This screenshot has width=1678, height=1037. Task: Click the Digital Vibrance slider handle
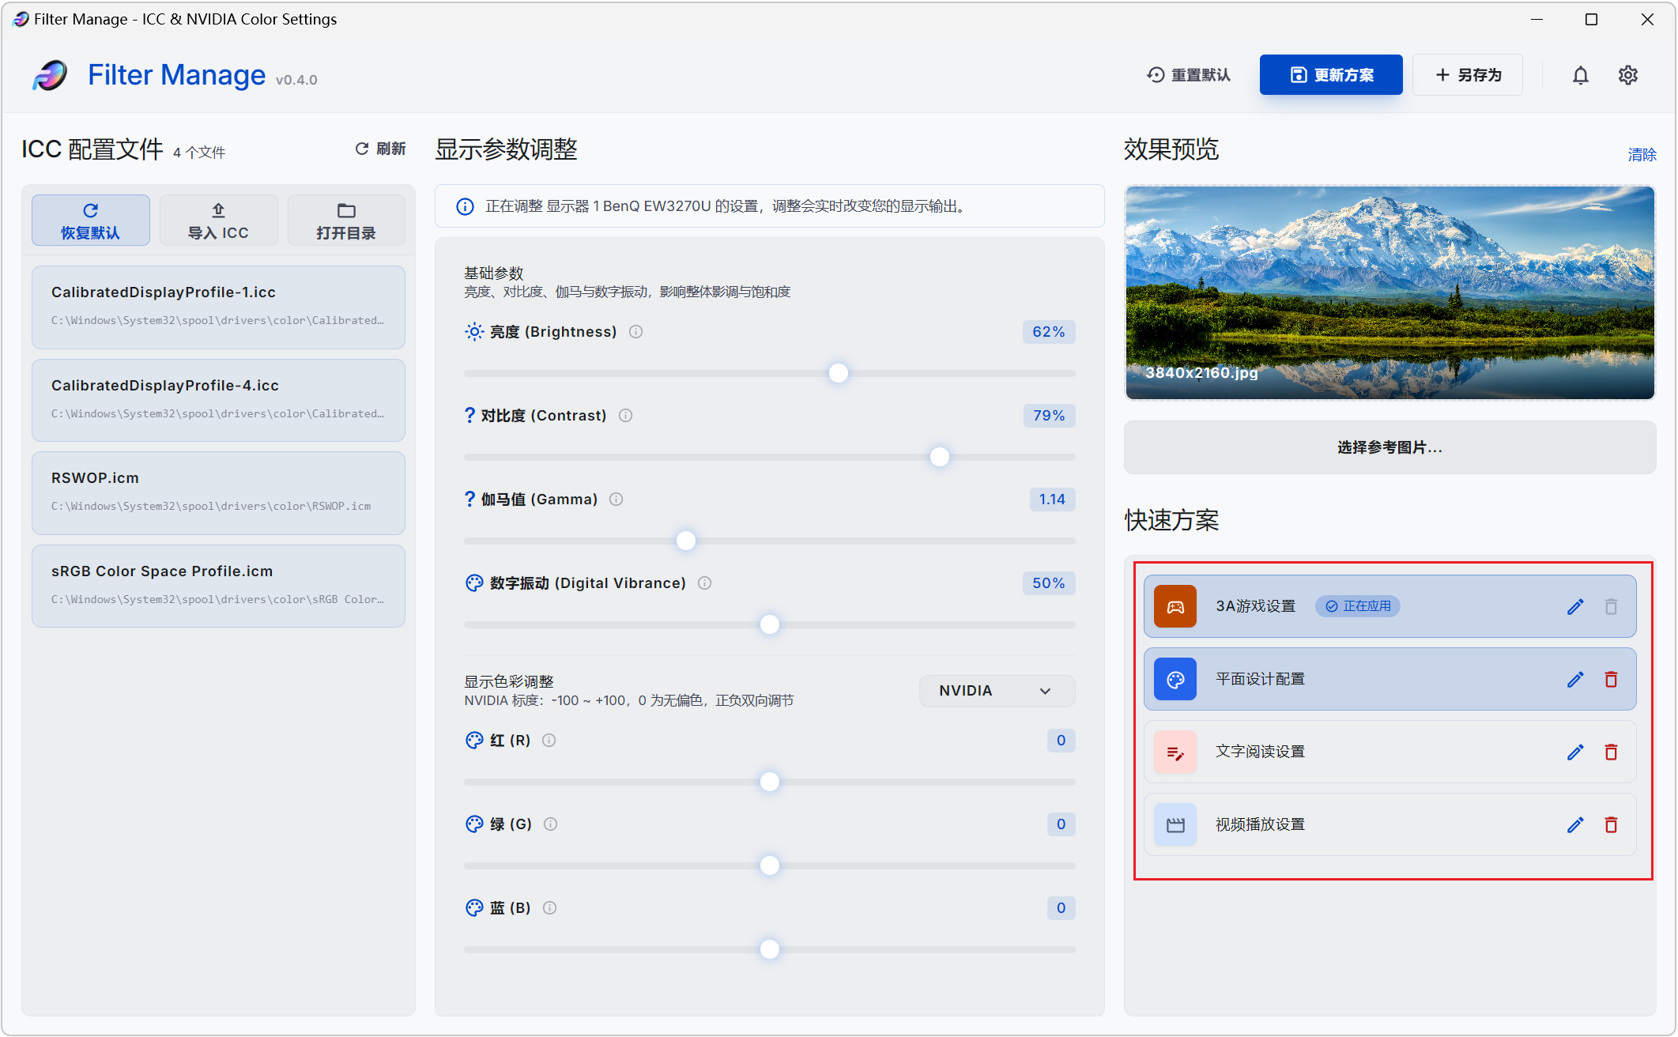(770, 624)
